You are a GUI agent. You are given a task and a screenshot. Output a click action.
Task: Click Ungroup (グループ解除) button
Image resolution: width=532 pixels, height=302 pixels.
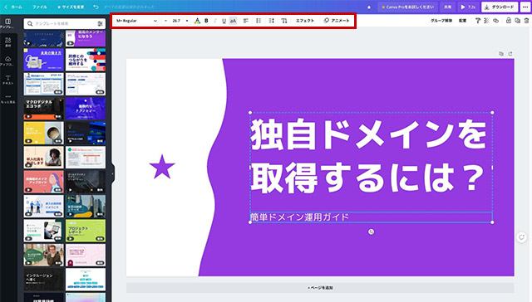click(441, 21)
